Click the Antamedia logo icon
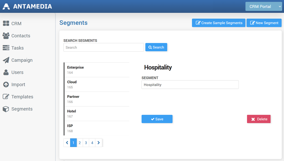 click(x=6, y=6)
